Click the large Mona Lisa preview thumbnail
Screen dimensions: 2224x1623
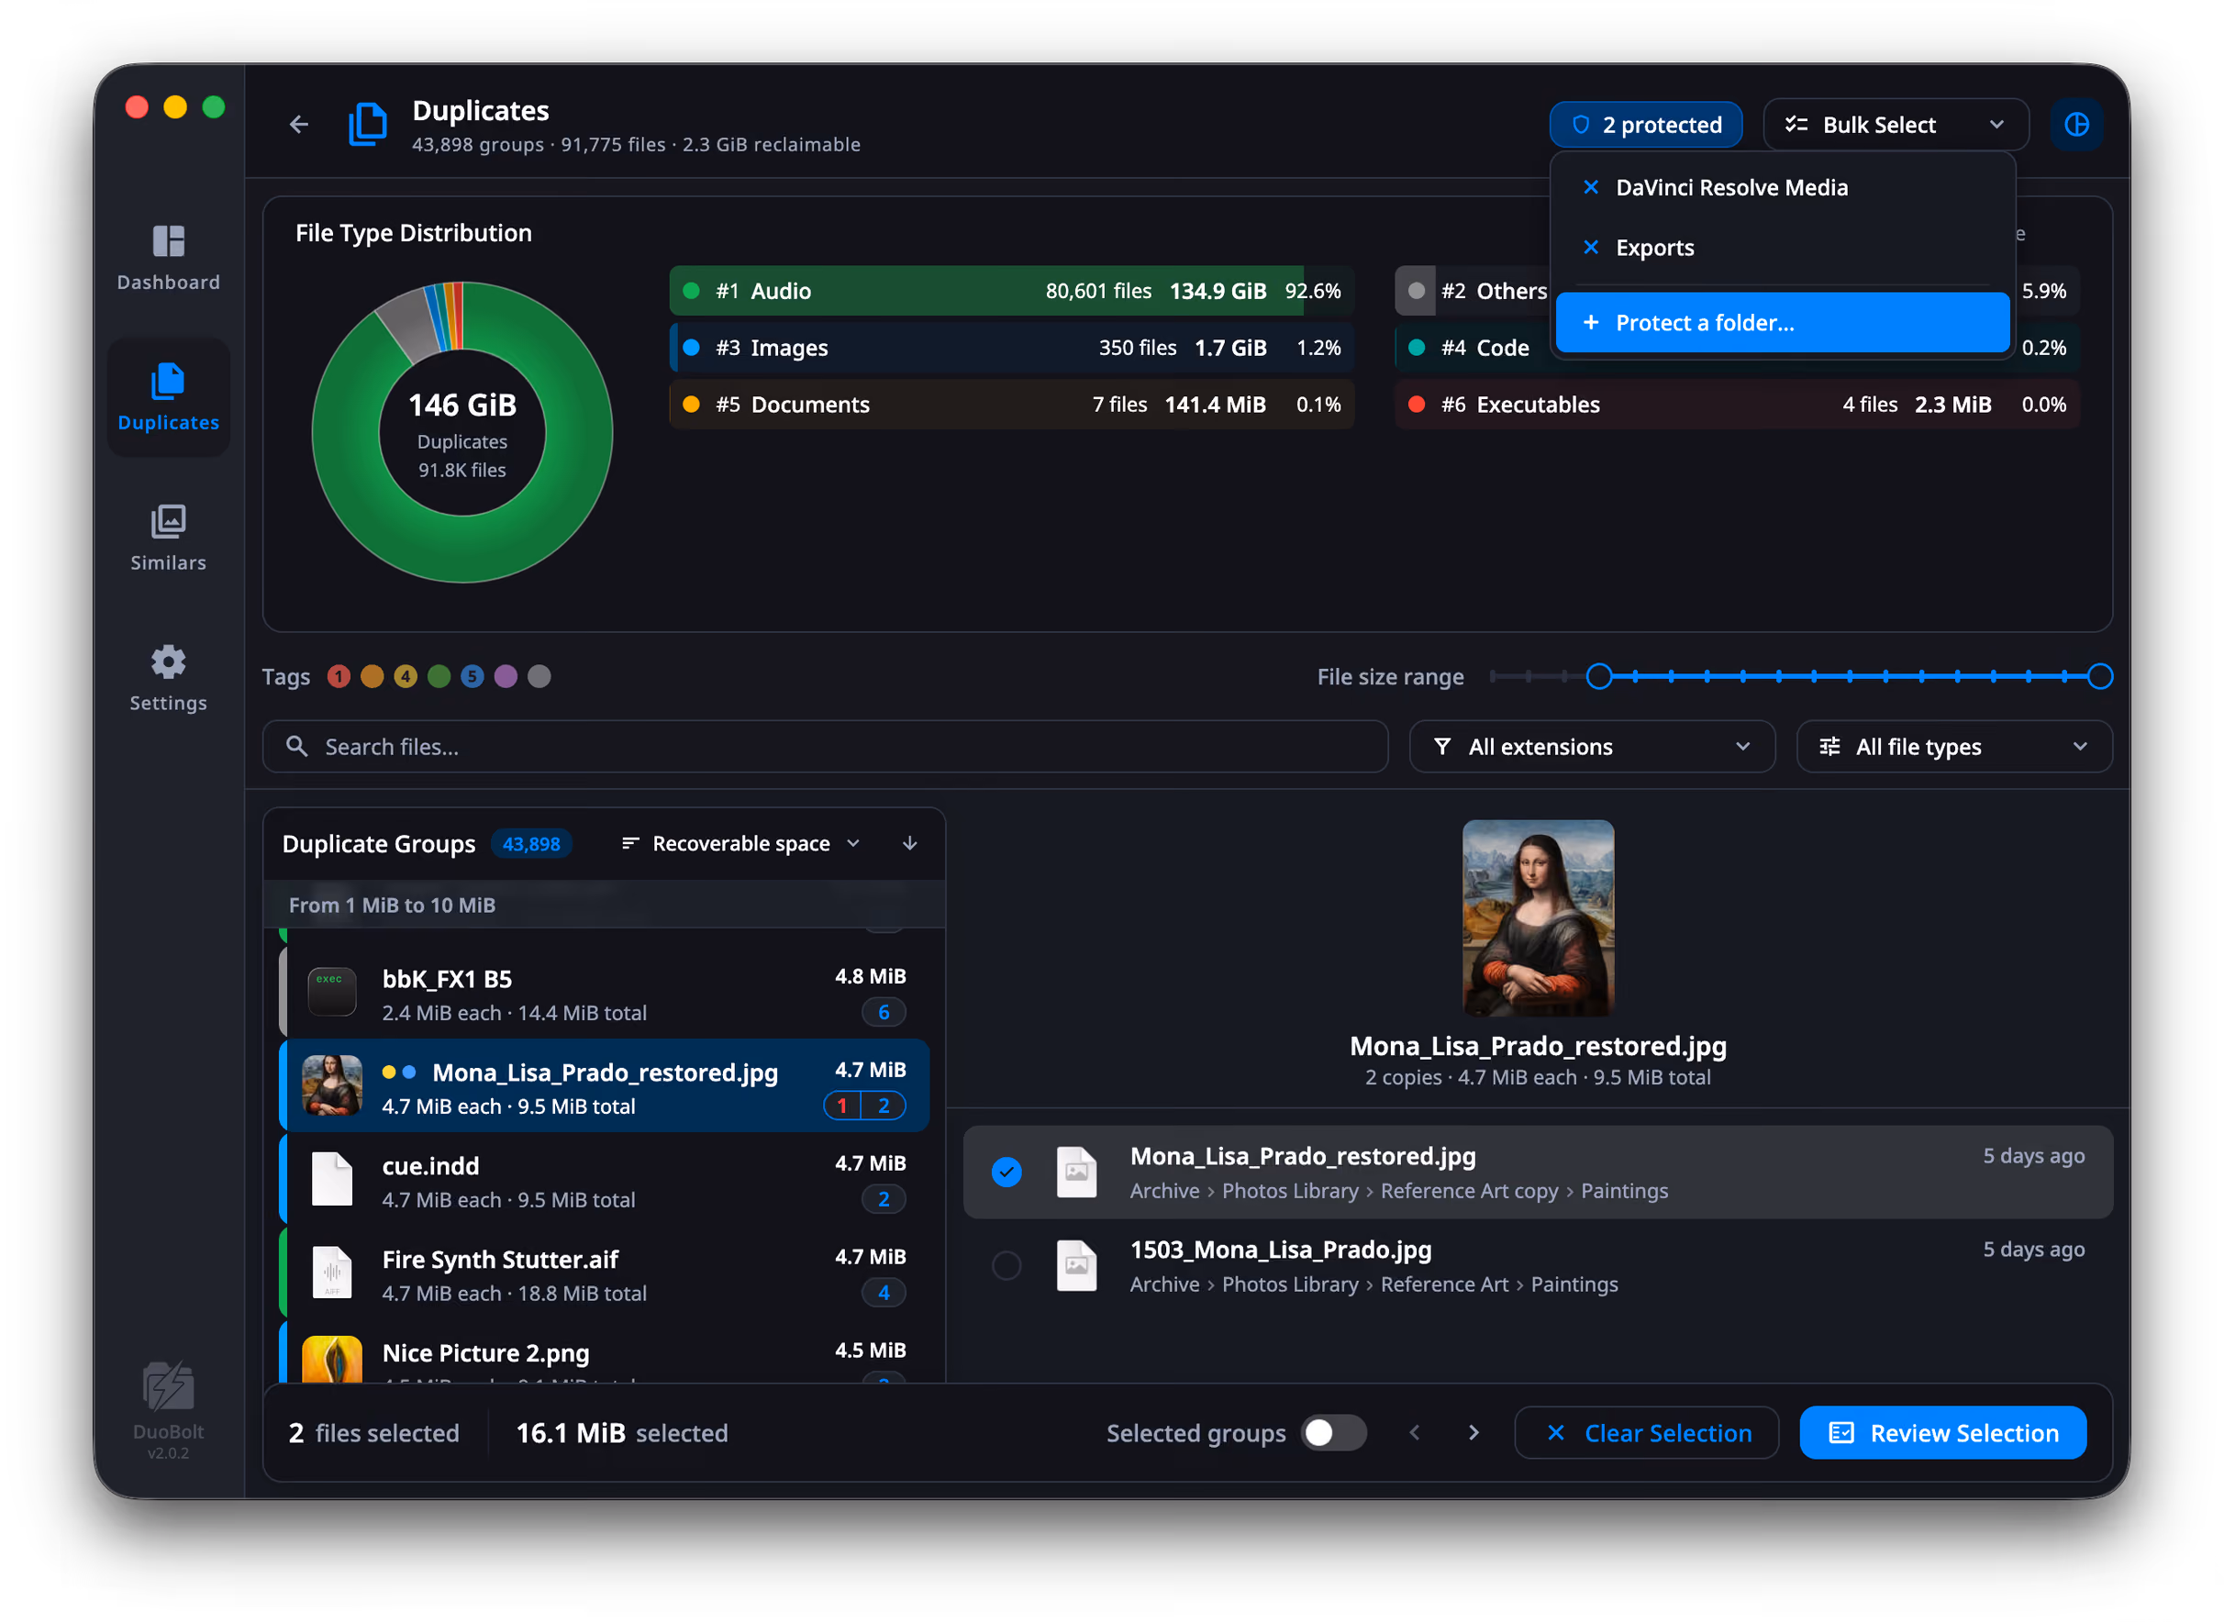coord(1538,918)
